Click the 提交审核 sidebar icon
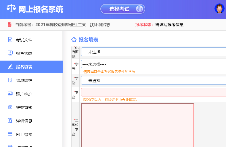Image resolution: width=226 pixels, height=147 pixels. 10,107
